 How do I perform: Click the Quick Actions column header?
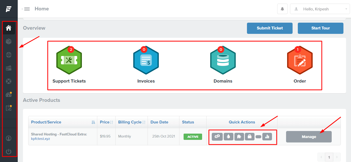[242, 122]
